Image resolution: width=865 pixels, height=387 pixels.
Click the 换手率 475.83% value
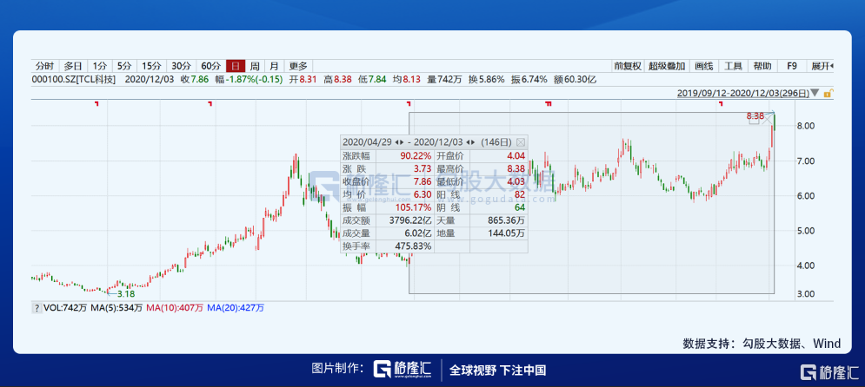[413, 246]
